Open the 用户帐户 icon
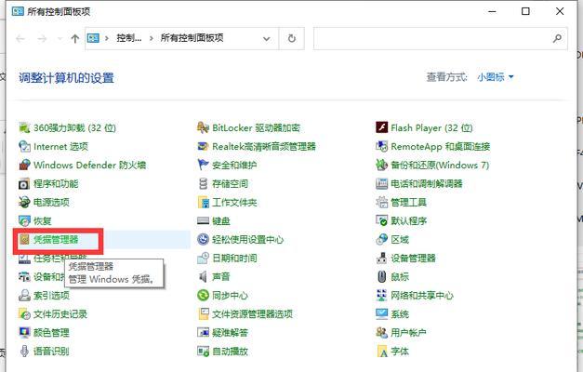This screenshot has width=583, height=372. [382, 333]
